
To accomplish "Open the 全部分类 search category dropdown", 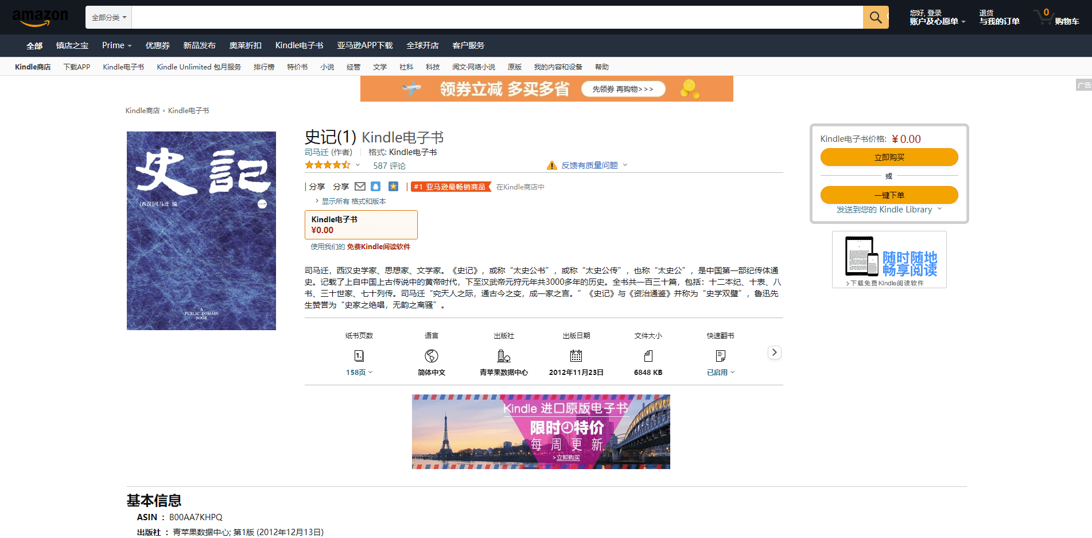I will click(109, 17).
